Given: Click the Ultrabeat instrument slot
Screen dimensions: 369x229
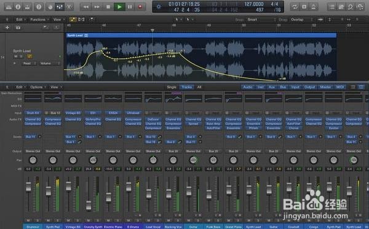Looking at the screenshot, I should tap(133, 113).
